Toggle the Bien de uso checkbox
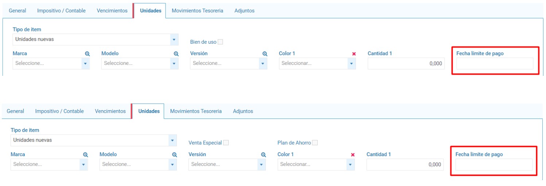This screenshot has width=546, height=186. point(220,42)
